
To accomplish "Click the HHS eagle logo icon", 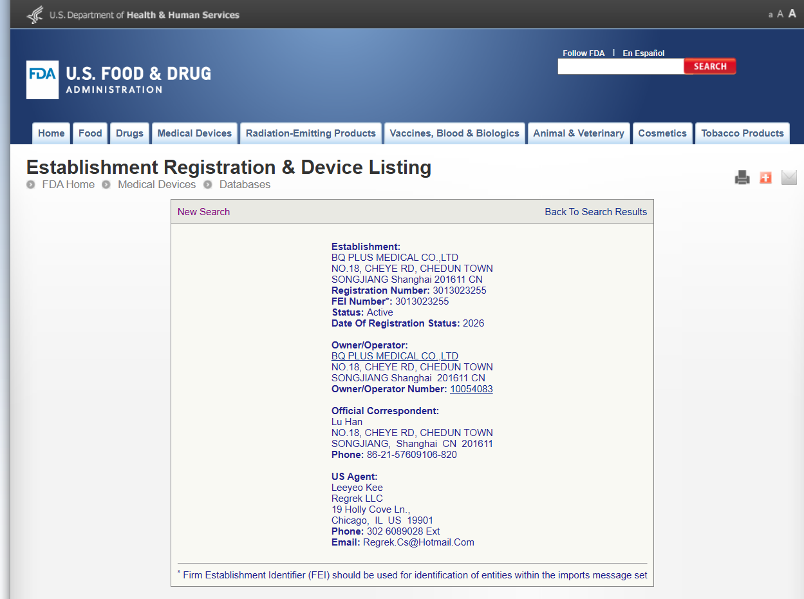I will tap(35, 15).
